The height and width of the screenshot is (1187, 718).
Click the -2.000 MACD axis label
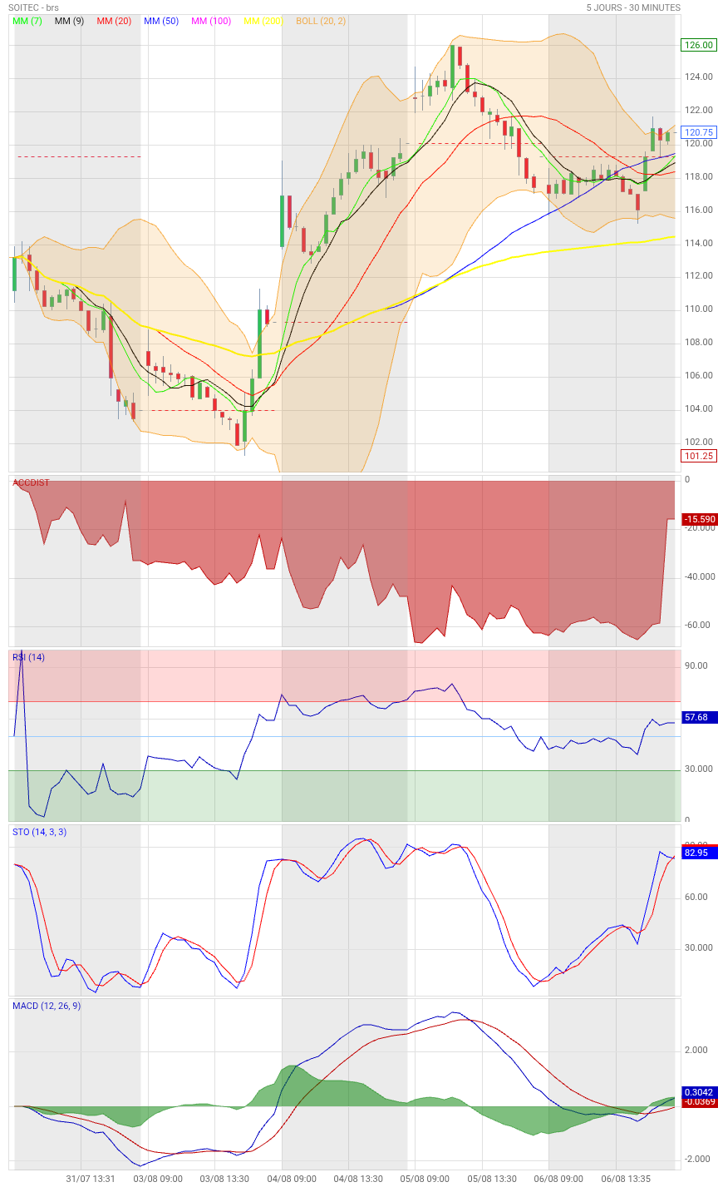coord(696,1159)
